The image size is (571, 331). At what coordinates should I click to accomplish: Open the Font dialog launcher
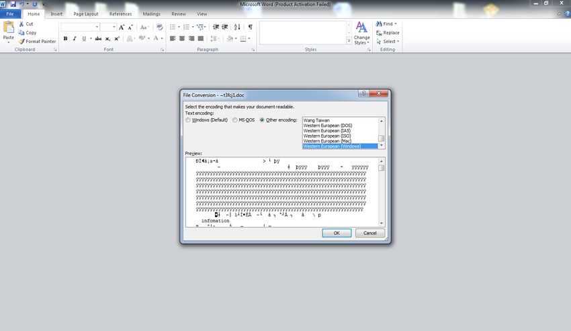163,50
